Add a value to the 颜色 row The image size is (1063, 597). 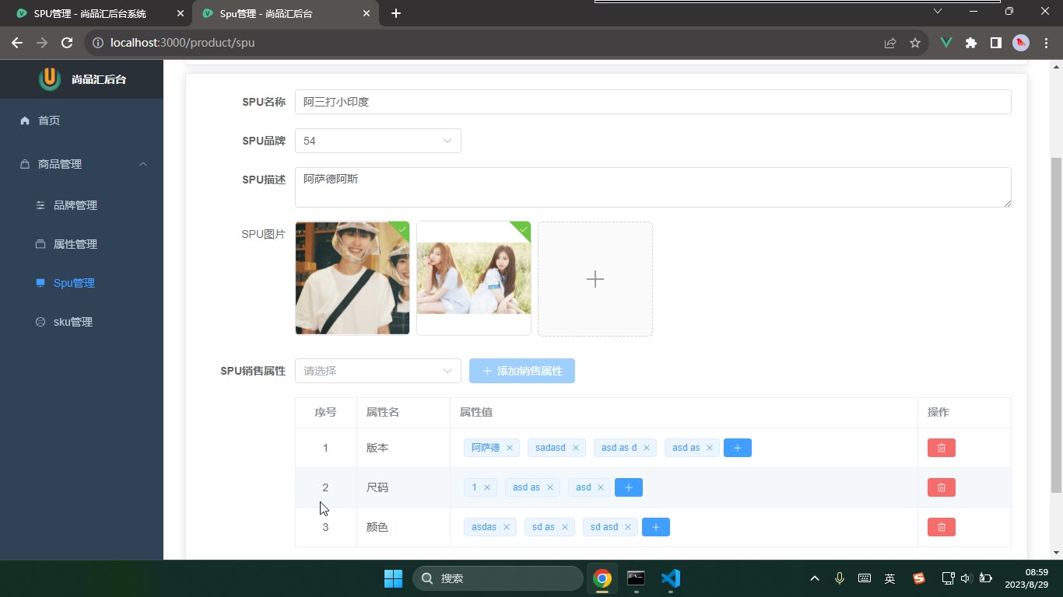(656, 527)
